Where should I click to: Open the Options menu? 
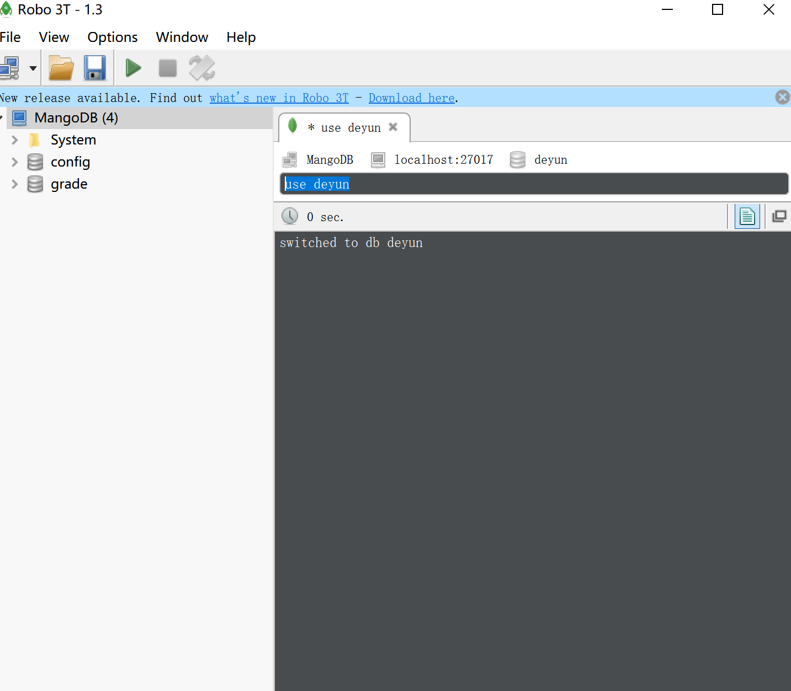113,37
